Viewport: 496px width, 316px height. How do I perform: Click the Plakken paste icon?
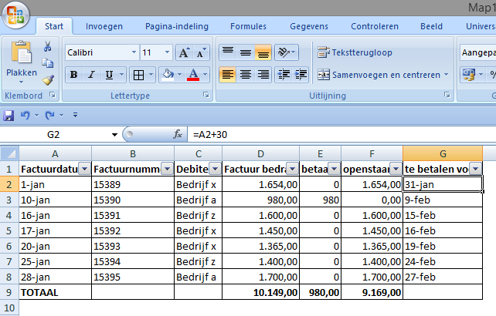21,52
